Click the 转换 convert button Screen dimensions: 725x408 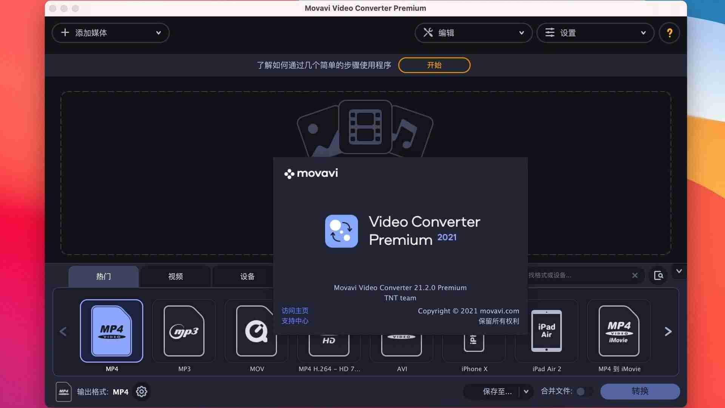pos(640,391)
